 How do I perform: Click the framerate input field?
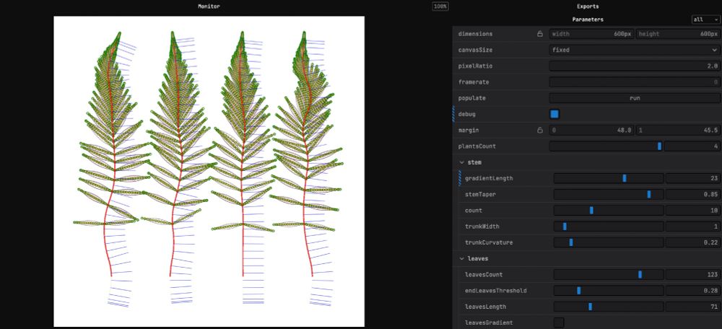pos(635,82)
